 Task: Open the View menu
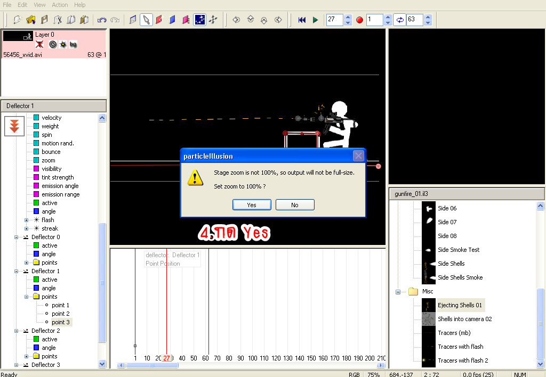(39, 5)
